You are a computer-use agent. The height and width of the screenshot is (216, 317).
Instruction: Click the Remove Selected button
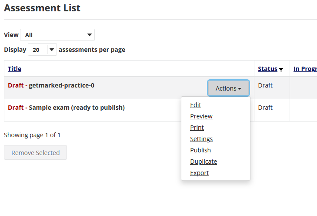click(35, 152)
